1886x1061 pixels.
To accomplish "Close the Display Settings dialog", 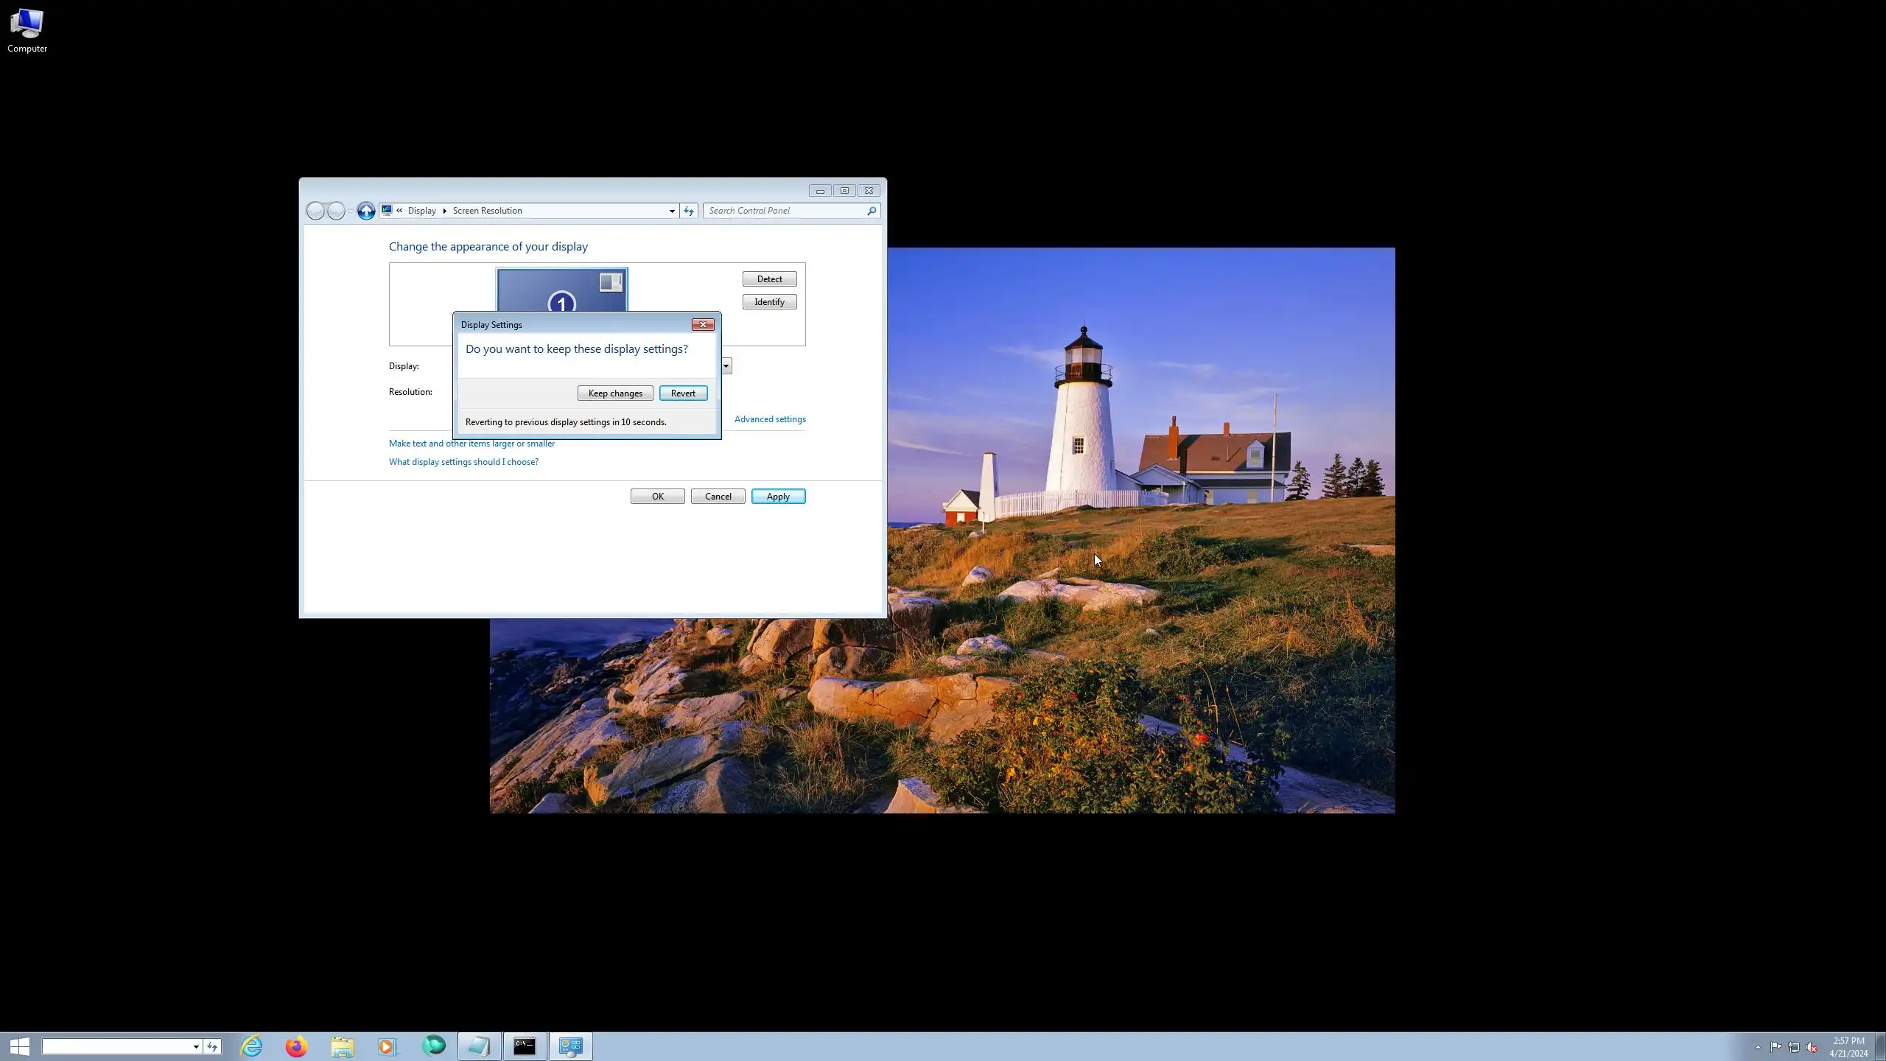I will pos(702,325).
